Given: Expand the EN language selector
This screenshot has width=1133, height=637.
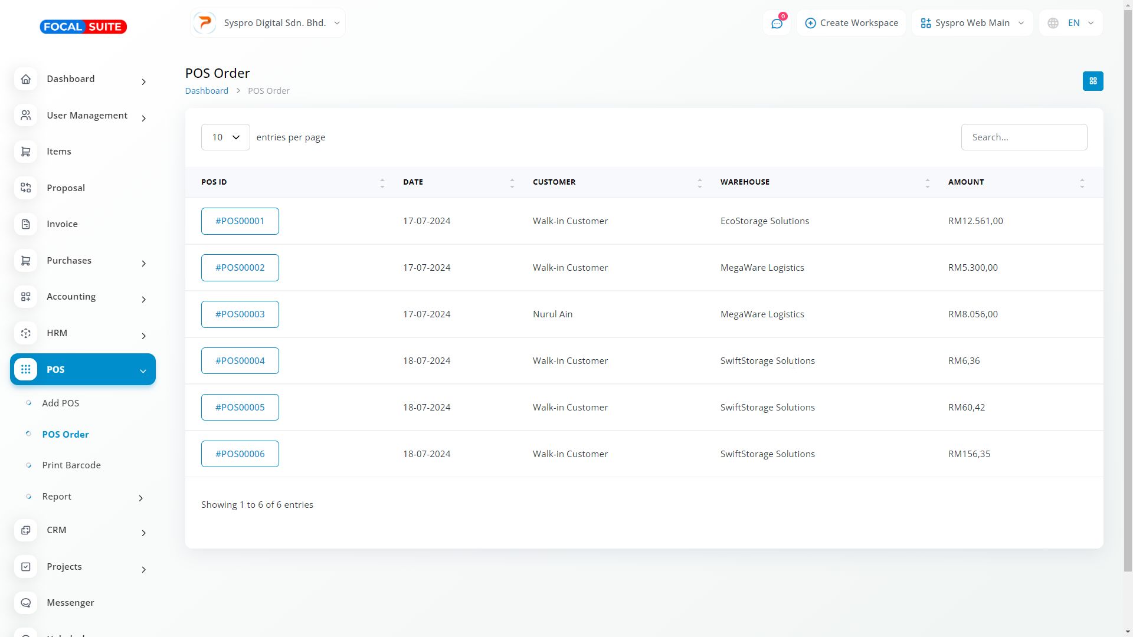Looking at the screenshot, I should (x=1072, y=23).
